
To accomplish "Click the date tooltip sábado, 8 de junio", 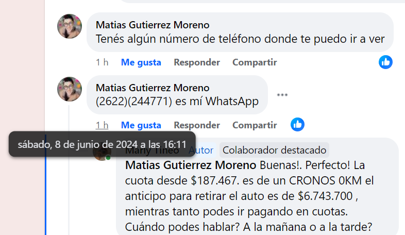I will click(x=102, y=144).
